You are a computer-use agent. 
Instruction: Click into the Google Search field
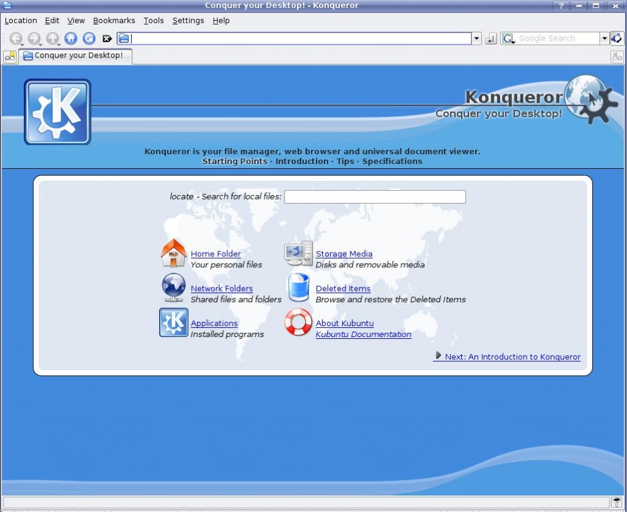(557, 39)
